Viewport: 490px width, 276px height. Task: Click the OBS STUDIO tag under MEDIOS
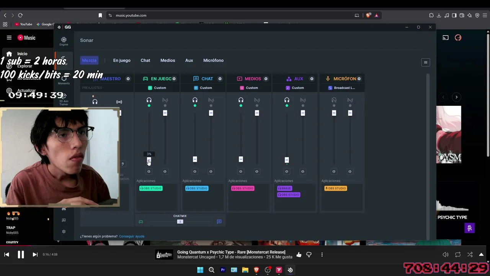[x=243, y=188]
